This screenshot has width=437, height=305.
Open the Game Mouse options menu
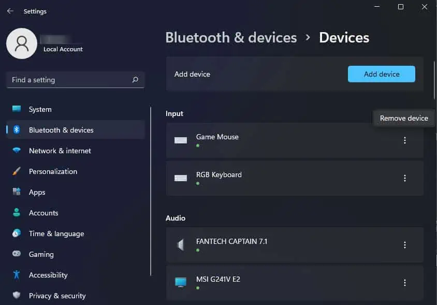[x=405, y=140]
